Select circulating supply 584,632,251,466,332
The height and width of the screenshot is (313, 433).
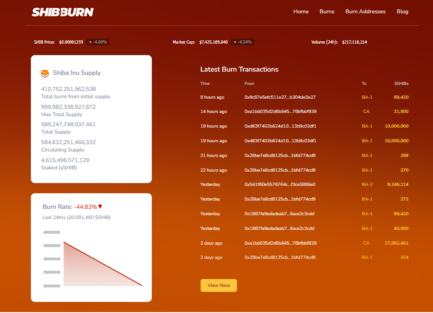(69, 142)
